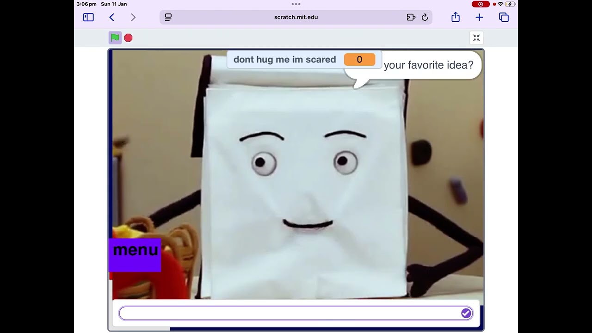Stop the project with the red stop button
Image resolution: width=592 pixels, height=333 pixels.
tap(128, 38)
